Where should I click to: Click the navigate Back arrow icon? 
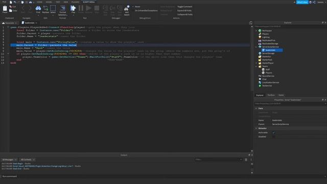coord(23,8)
